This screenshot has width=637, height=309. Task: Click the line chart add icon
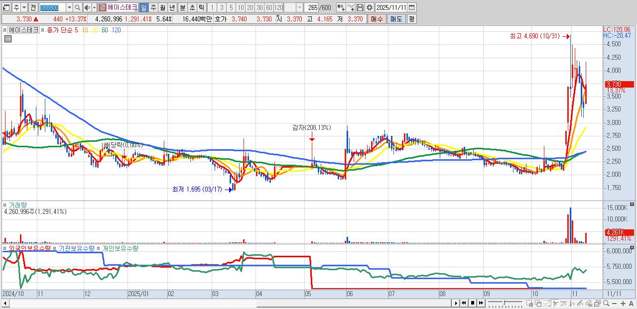(x=351, y=7)
